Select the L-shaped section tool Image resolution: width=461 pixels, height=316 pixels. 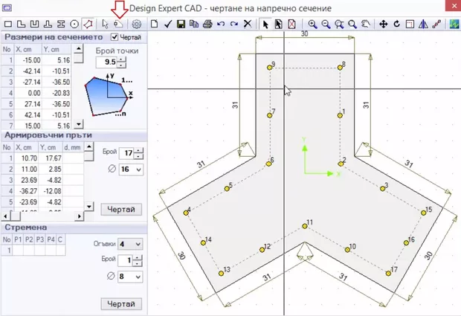point(22,24)
